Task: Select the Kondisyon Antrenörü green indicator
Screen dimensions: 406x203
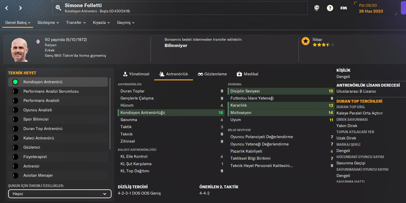Action: [x=15, y=82]
